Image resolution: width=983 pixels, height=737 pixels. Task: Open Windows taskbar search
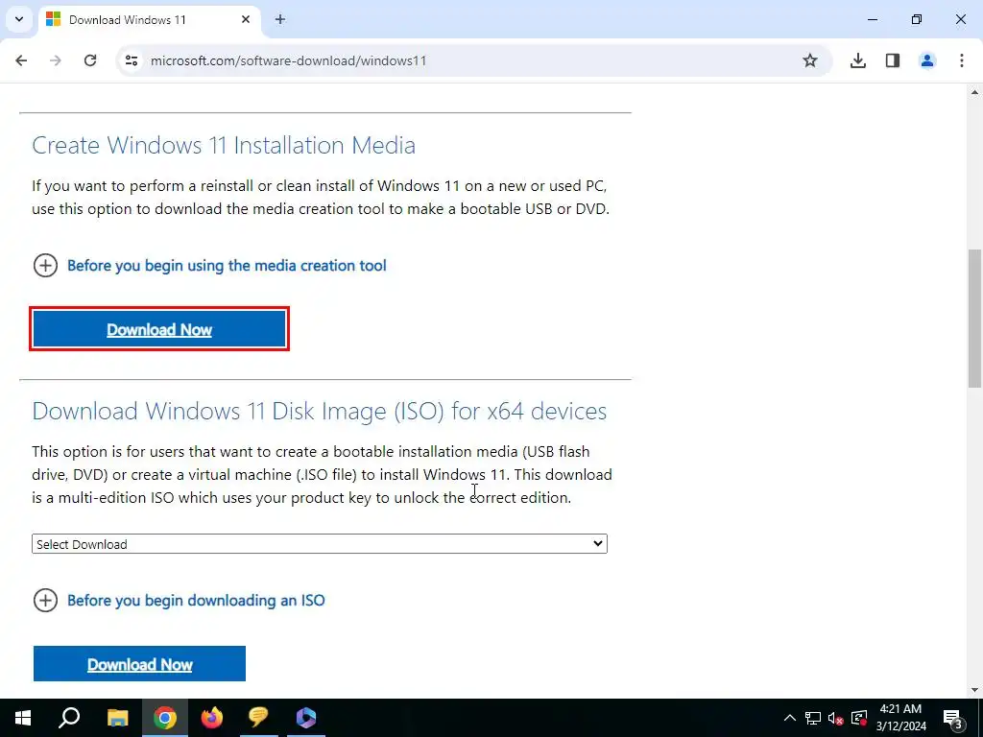click(x=69, y=718)
